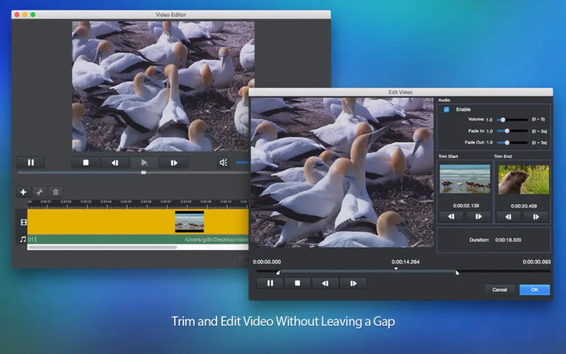Open the clip tools wrench icon

point(39,191)
